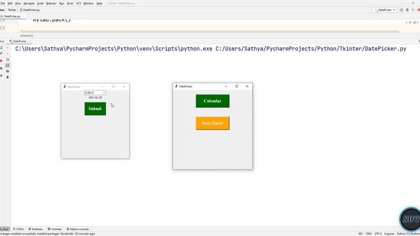This screenshot has height=236, width=420.
Task: Open the Run tool window tab
Action: tap(5, 229)
